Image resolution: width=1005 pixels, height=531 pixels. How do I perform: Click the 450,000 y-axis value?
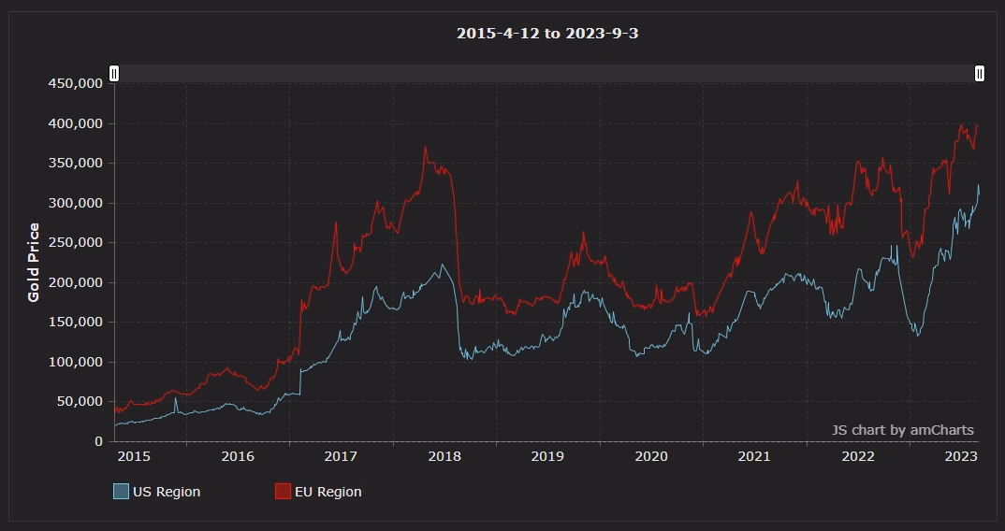pyautogui.click(x=76, y=83)
